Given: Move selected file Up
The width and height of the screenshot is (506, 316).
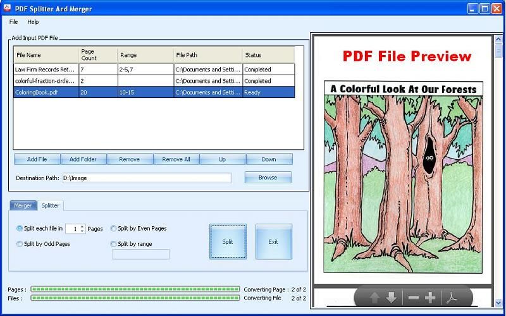Looking at the screenshot, I should click(223, 159).
